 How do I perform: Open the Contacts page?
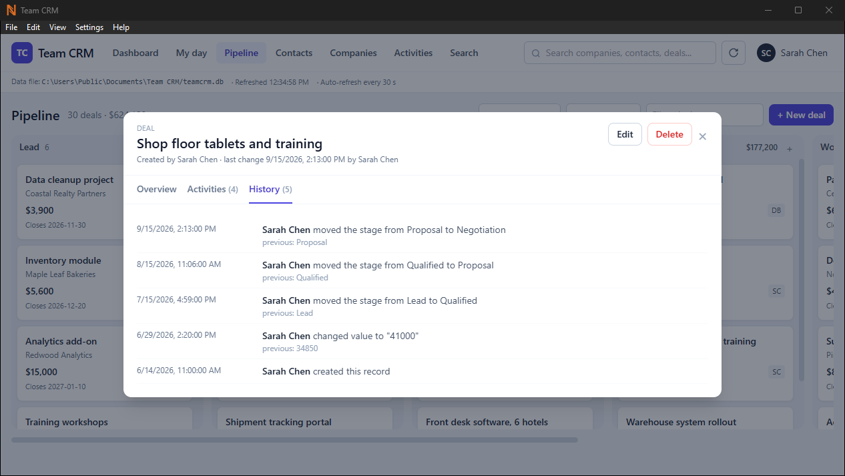click(x=294, y=53)
